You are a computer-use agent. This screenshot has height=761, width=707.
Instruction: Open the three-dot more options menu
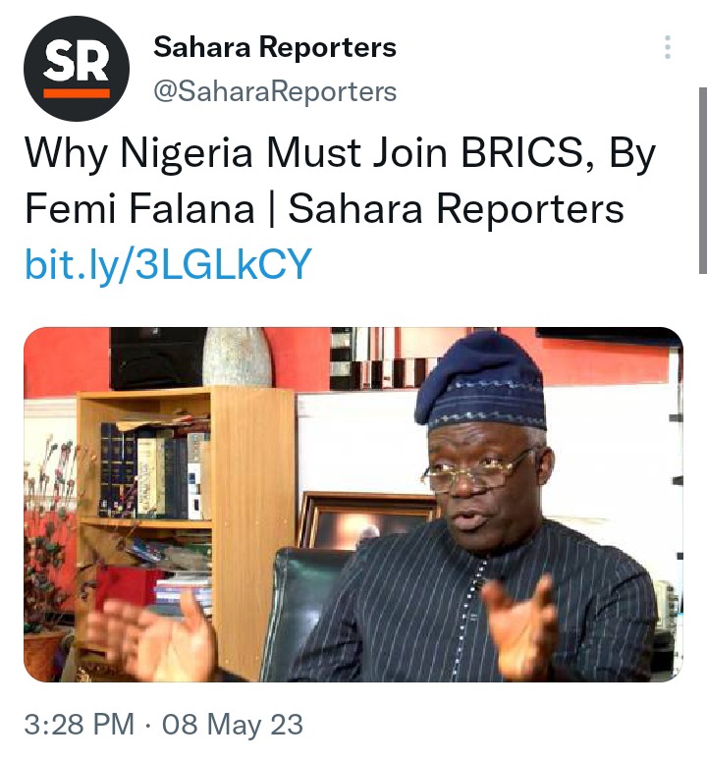(668, 47)
